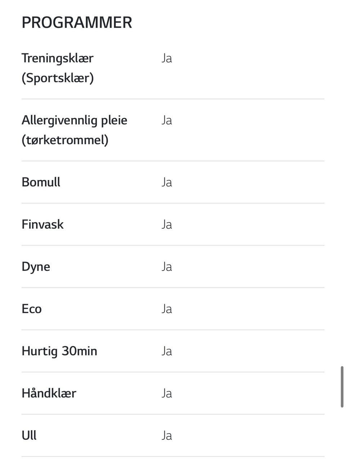Click the Ja value beside Treningsklær
This screenshot has height=473, width=346.
pos(167,58)
